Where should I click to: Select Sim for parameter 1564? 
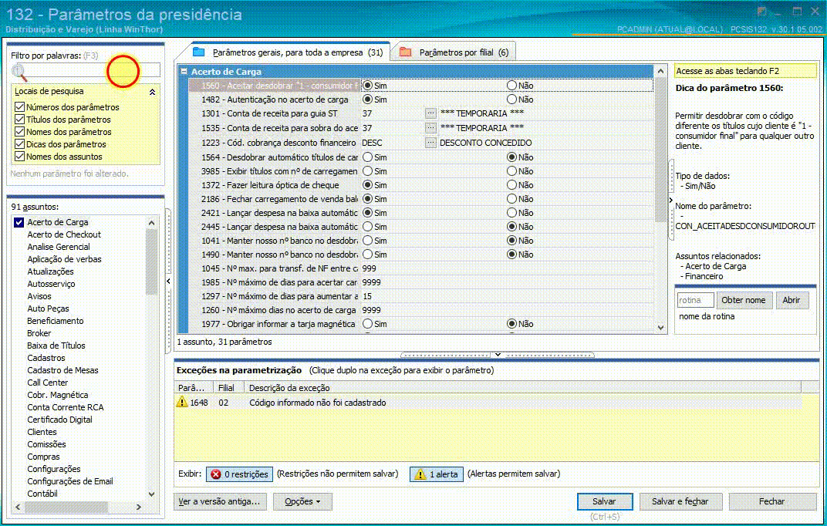point(368,157)
